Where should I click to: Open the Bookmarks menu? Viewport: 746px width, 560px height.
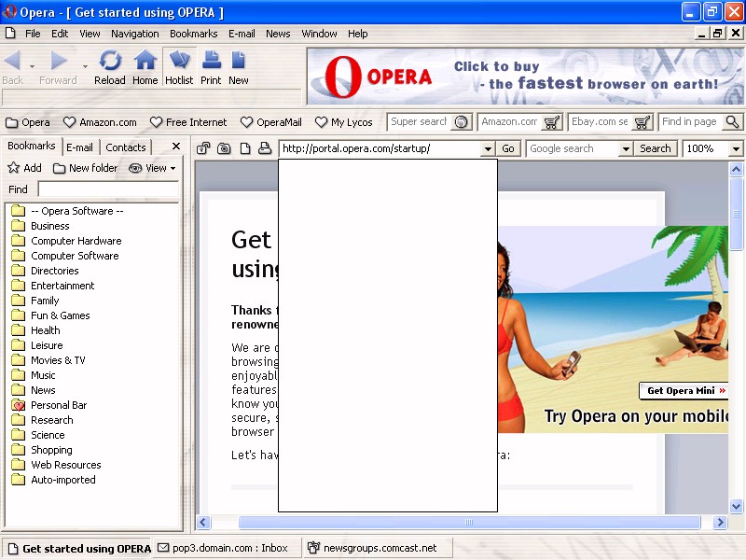pyautogui.click(x=193, y=34)
